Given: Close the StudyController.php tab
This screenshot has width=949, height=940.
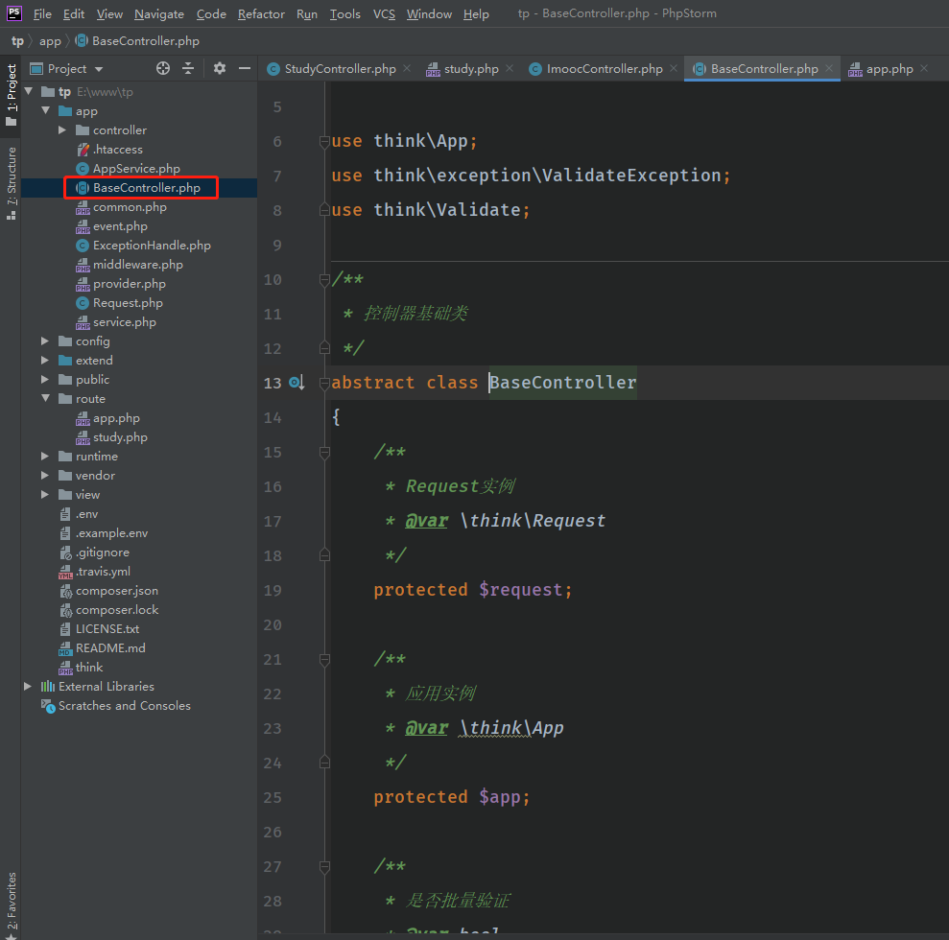Looking at the screenshot, I should (407, 68).
